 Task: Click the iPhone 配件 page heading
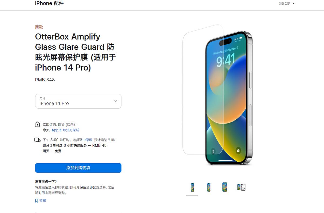pyautogui.click(x=49, y=4)
